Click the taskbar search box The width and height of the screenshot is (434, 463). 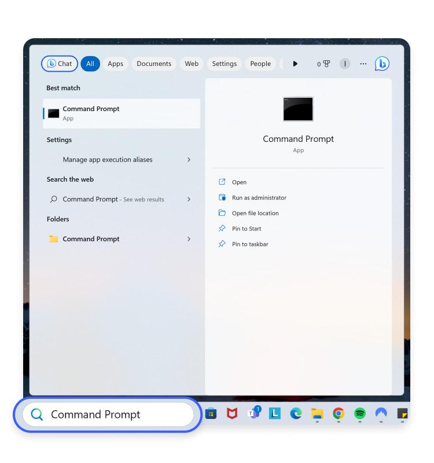108,414
